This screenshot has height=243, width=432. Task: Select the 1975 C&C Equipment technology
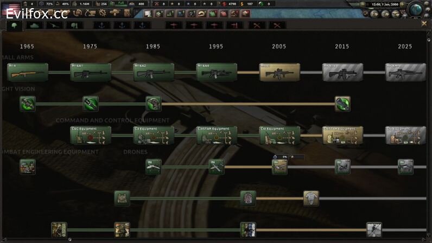(90, 136)
